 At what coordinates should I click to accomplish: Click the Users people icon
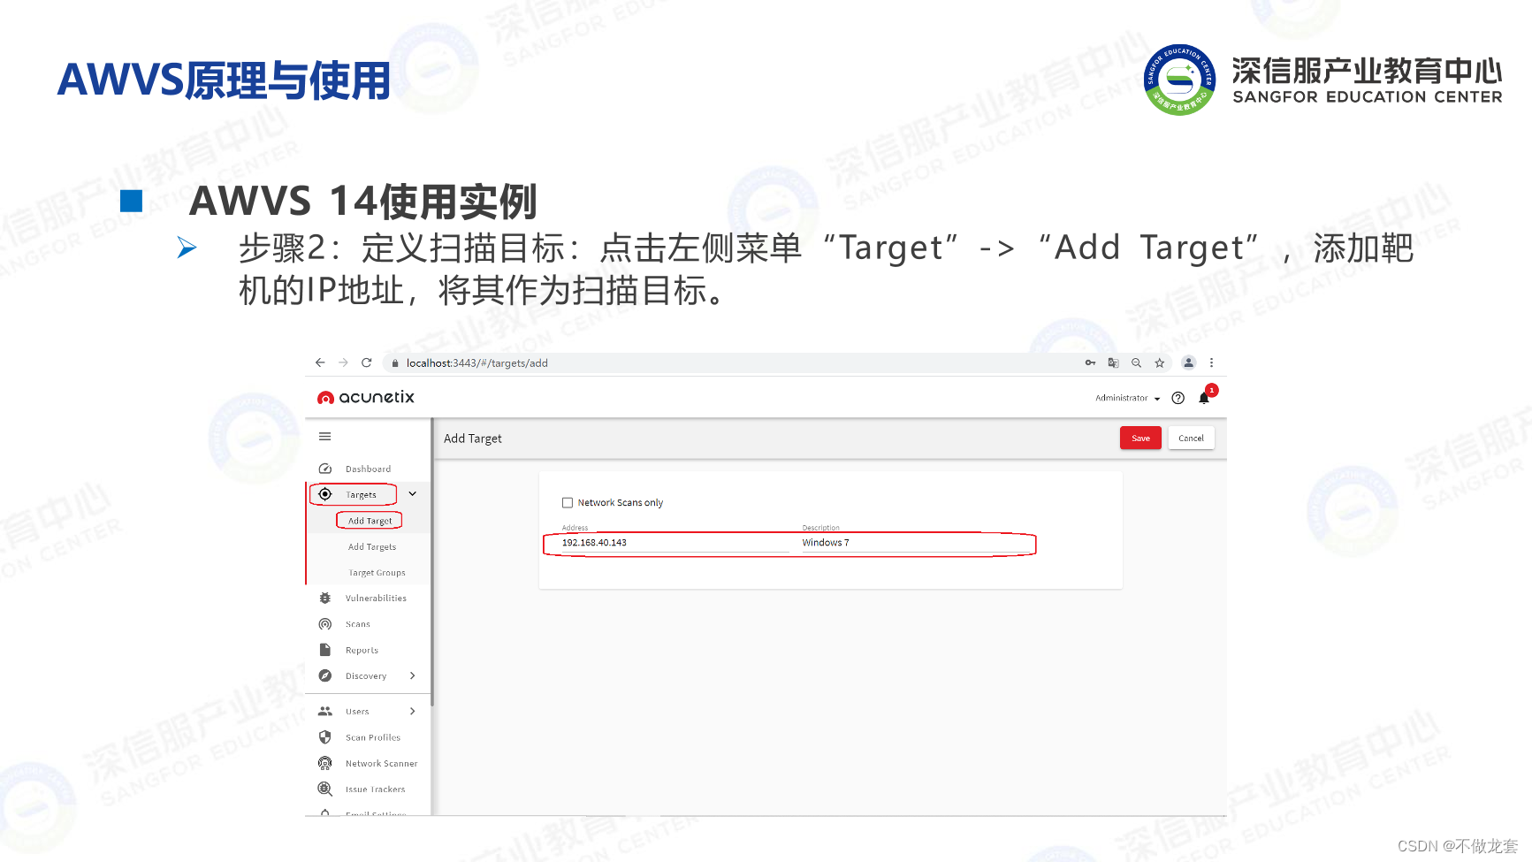coord(324,711)
